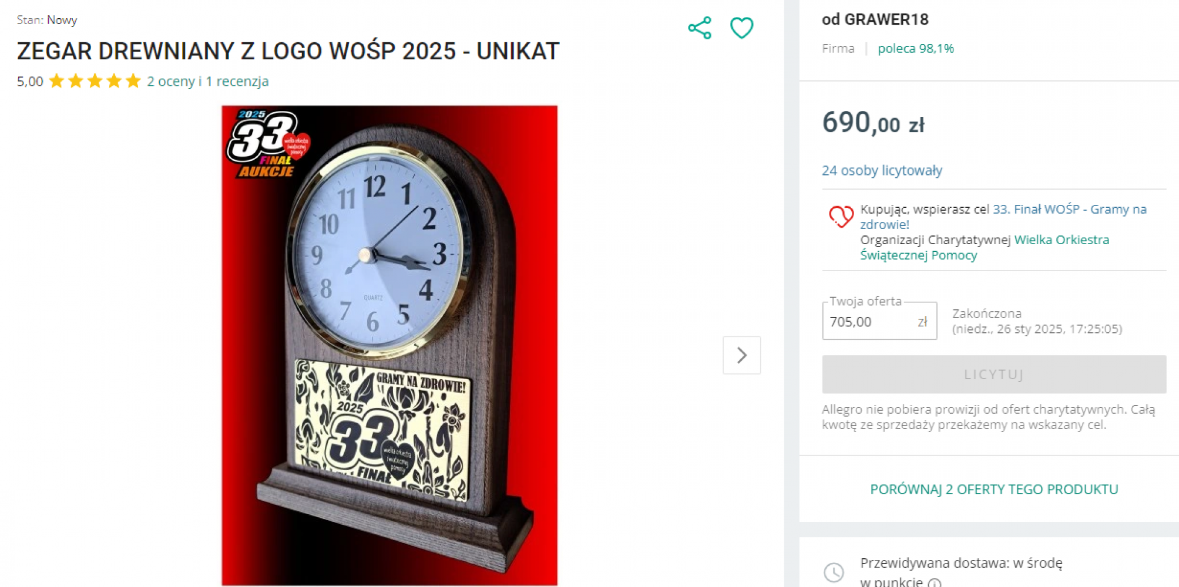Click the share icon
1179x587 pixels.
(x=700, y=28)
